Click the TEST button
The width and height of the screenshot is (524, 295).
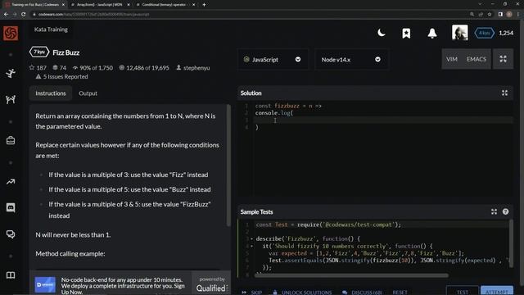(462, 291)
